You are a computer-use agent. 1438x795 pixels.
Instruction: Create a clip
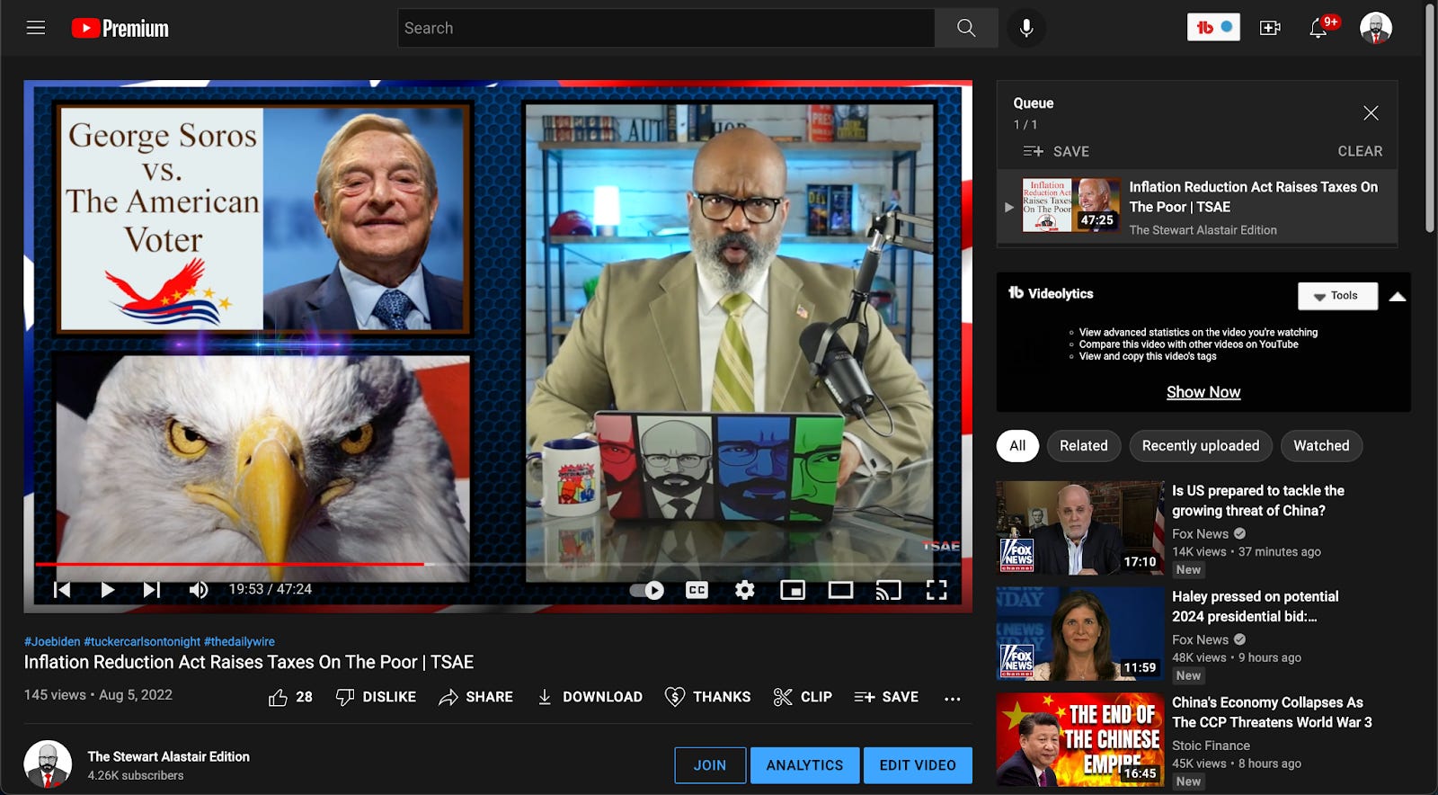pos(803,697)
